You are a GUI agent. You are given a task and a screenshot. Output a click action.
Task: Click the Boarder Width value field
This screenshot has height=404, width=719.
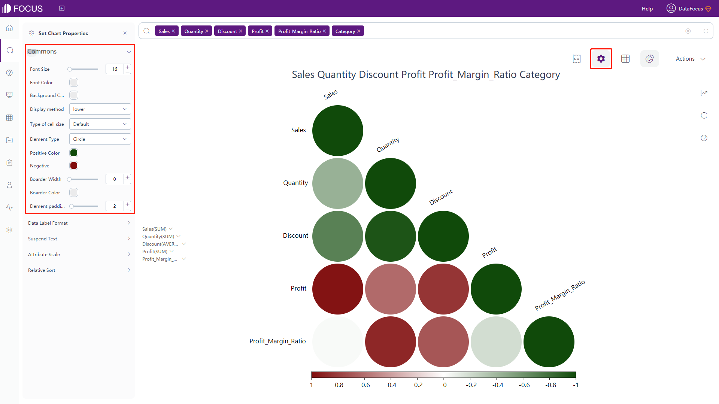115,179
